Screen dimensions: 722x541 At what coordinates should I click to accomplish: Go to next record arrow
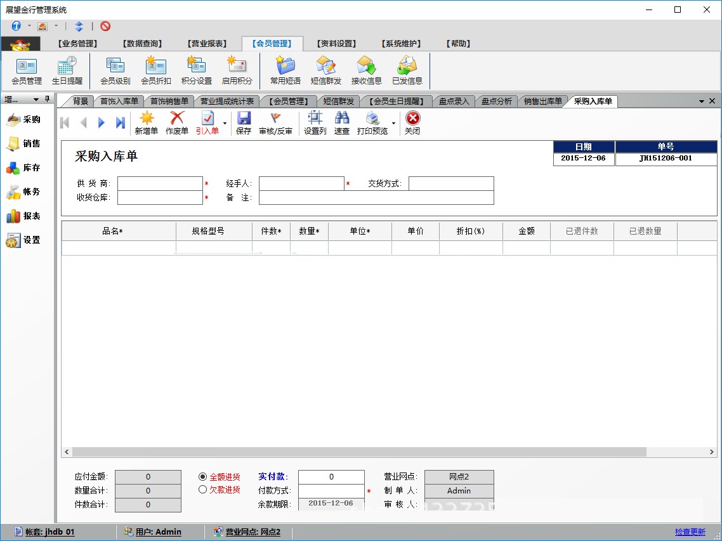click(x=102, y=122)
